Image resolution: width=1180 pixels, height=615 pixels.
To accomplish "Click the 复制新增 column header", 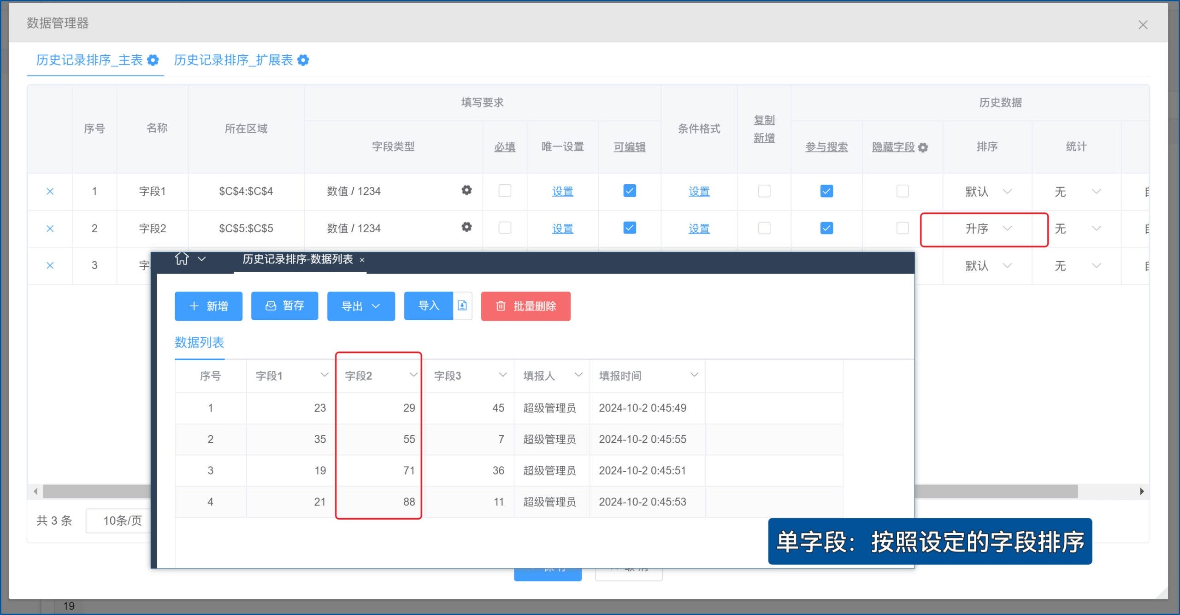I will coord(764,129).
